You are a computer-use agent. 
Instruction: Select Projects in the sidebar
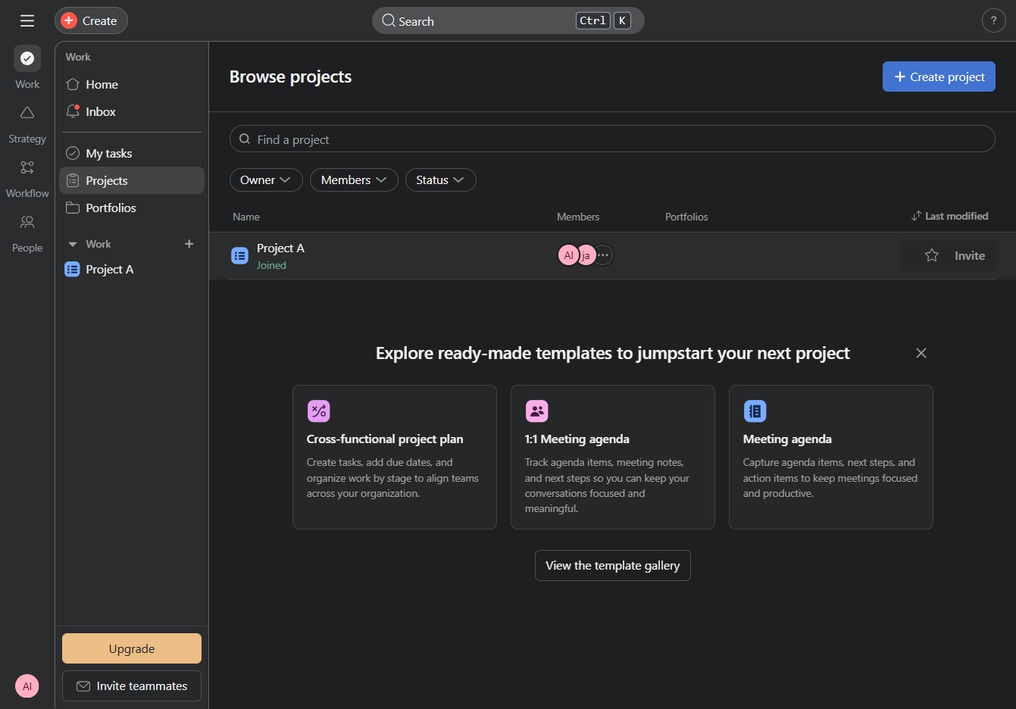point(132,180)
